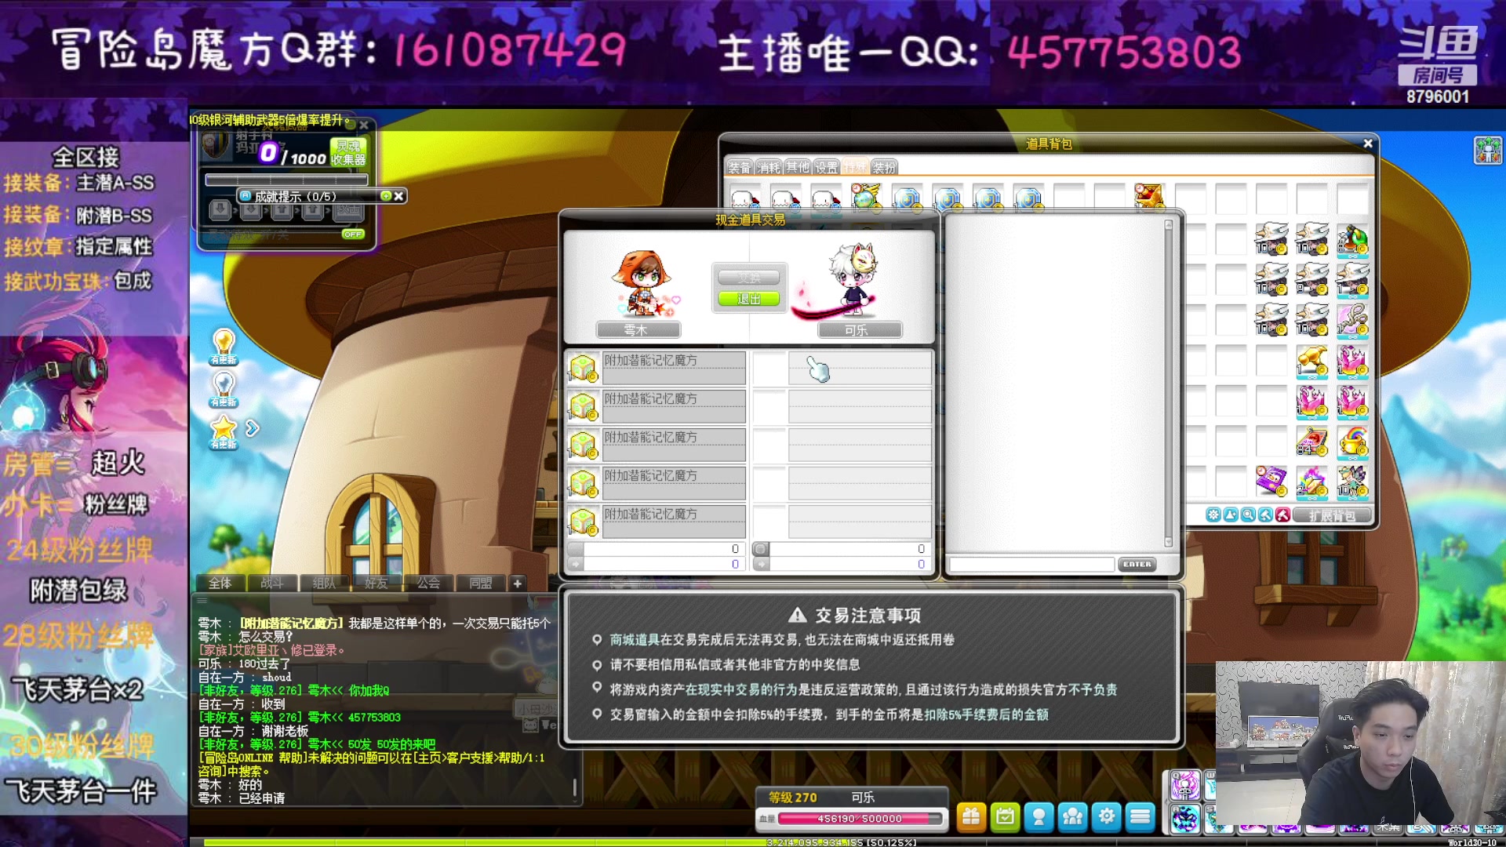Toggle the OFF switch in soul weapon panel

[x=353, y=234]
